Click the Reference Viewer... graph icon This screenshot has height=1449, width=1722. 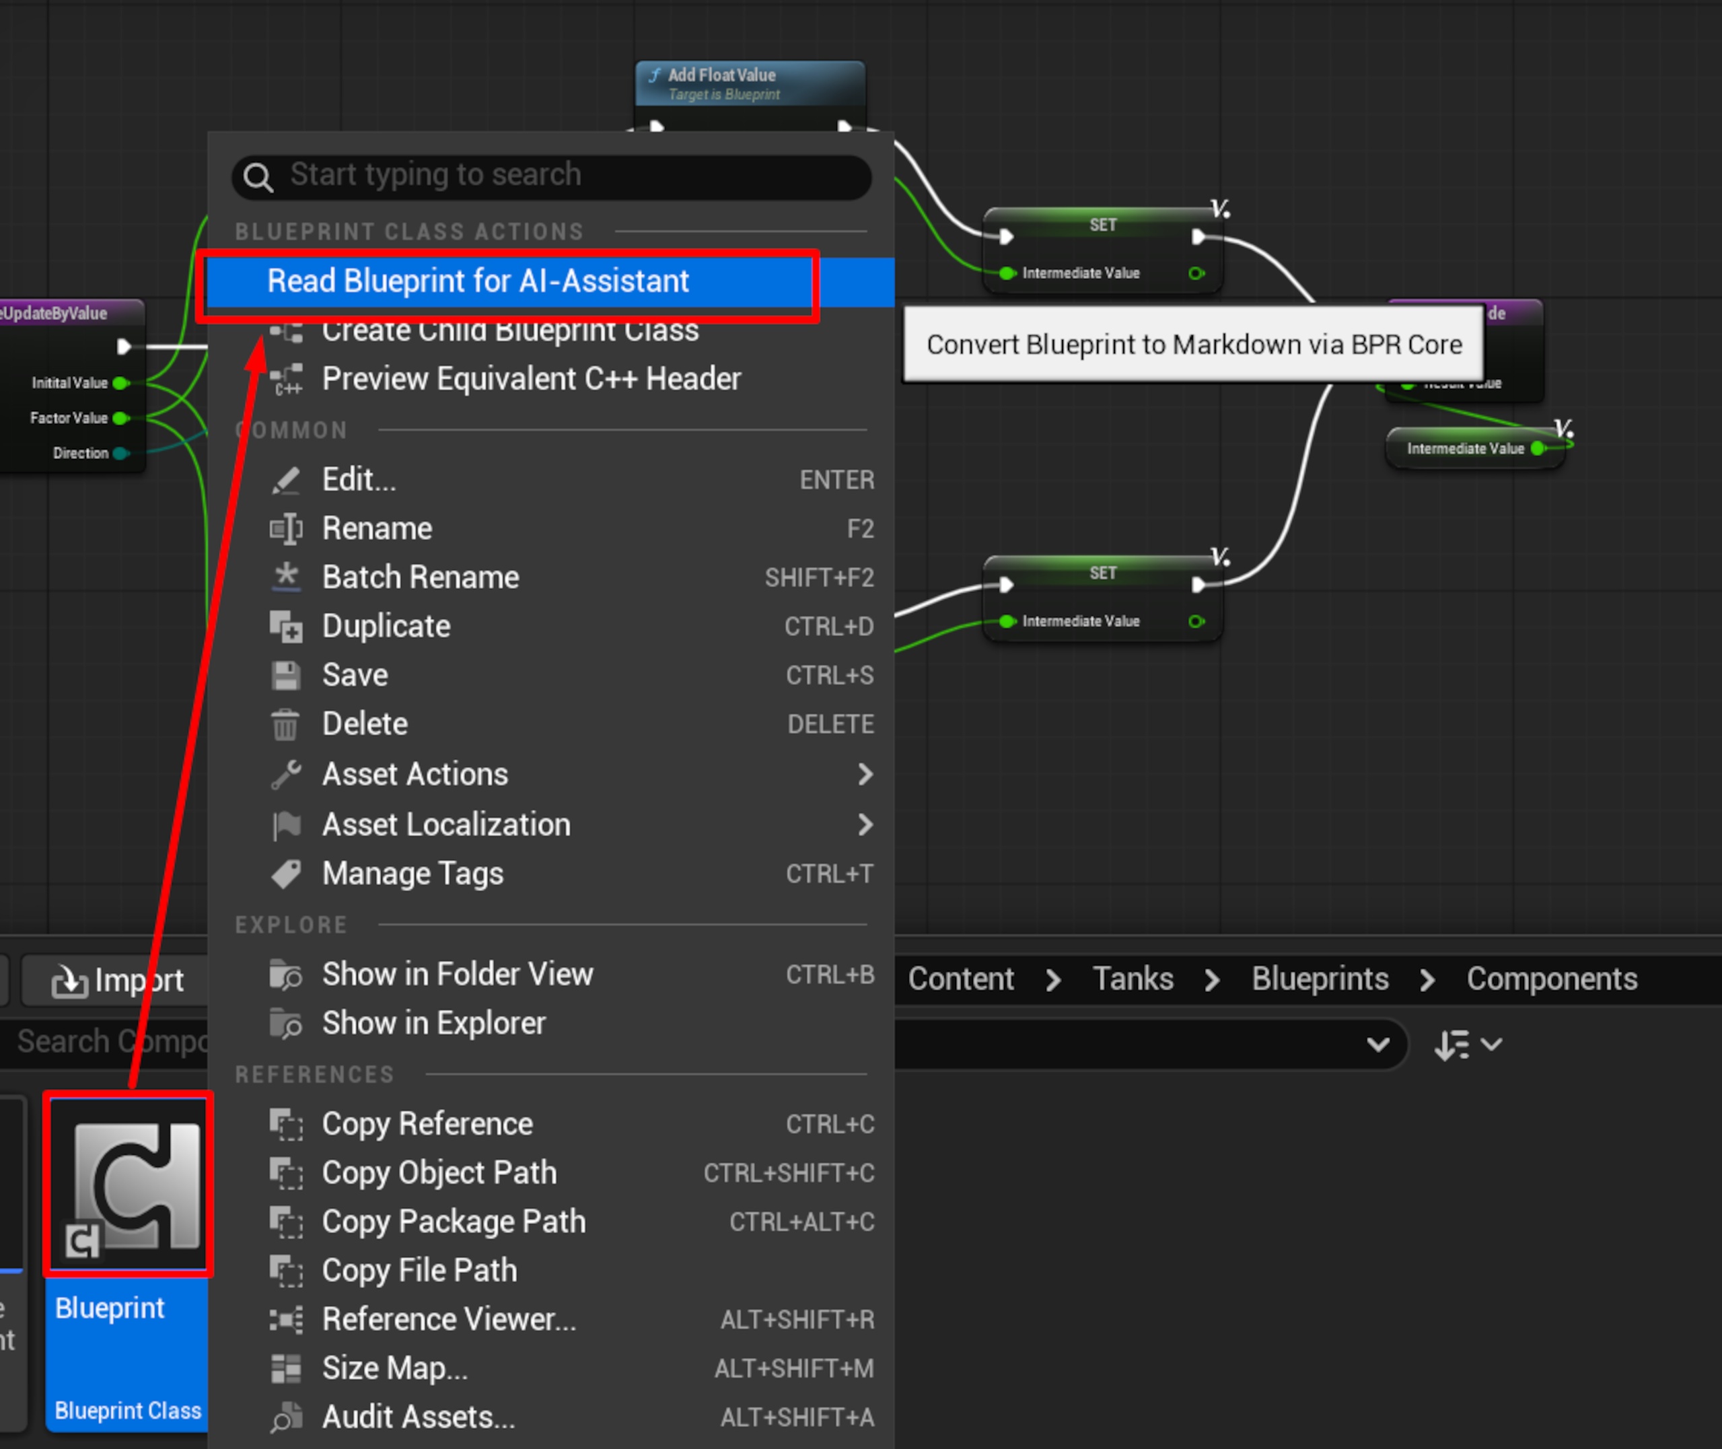click(286, 1319)
